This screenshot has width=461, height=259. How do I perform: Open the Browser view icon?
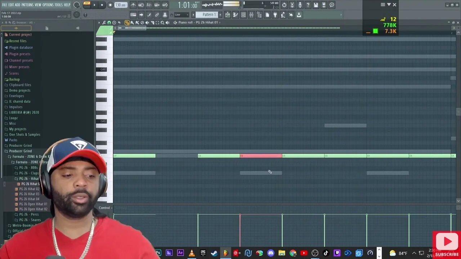point(260,15)
